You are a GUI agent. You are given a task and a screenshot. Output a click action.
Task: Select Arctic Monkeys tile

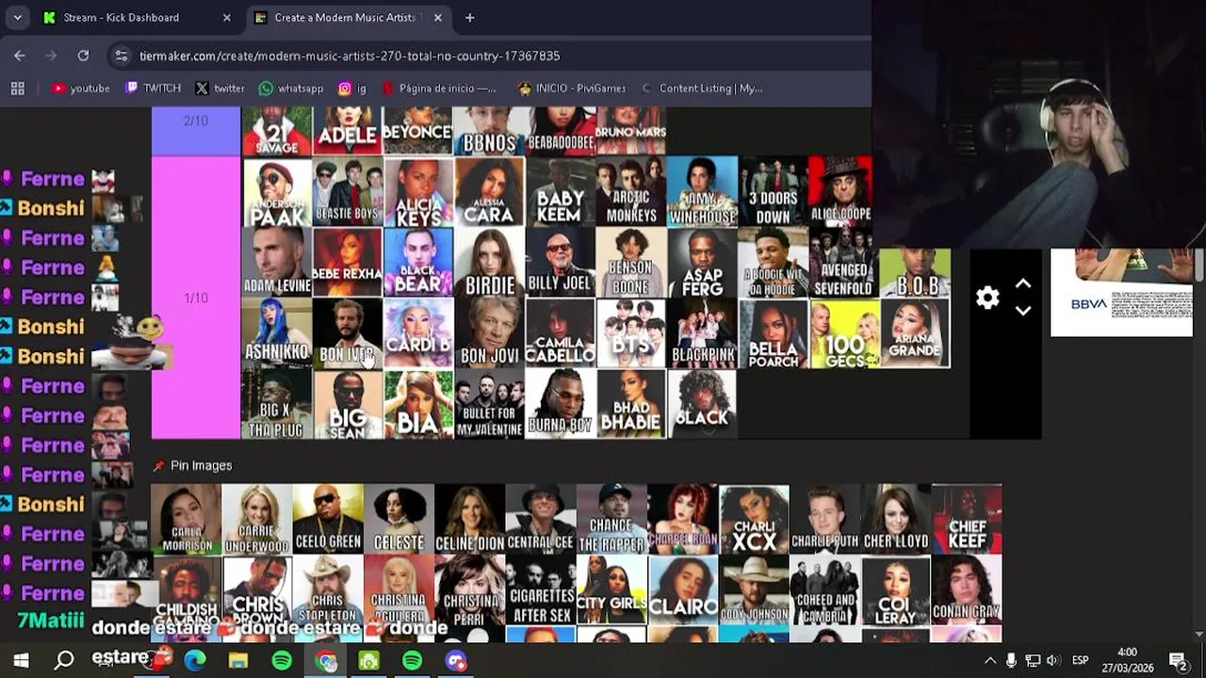(x=630, y=193)
